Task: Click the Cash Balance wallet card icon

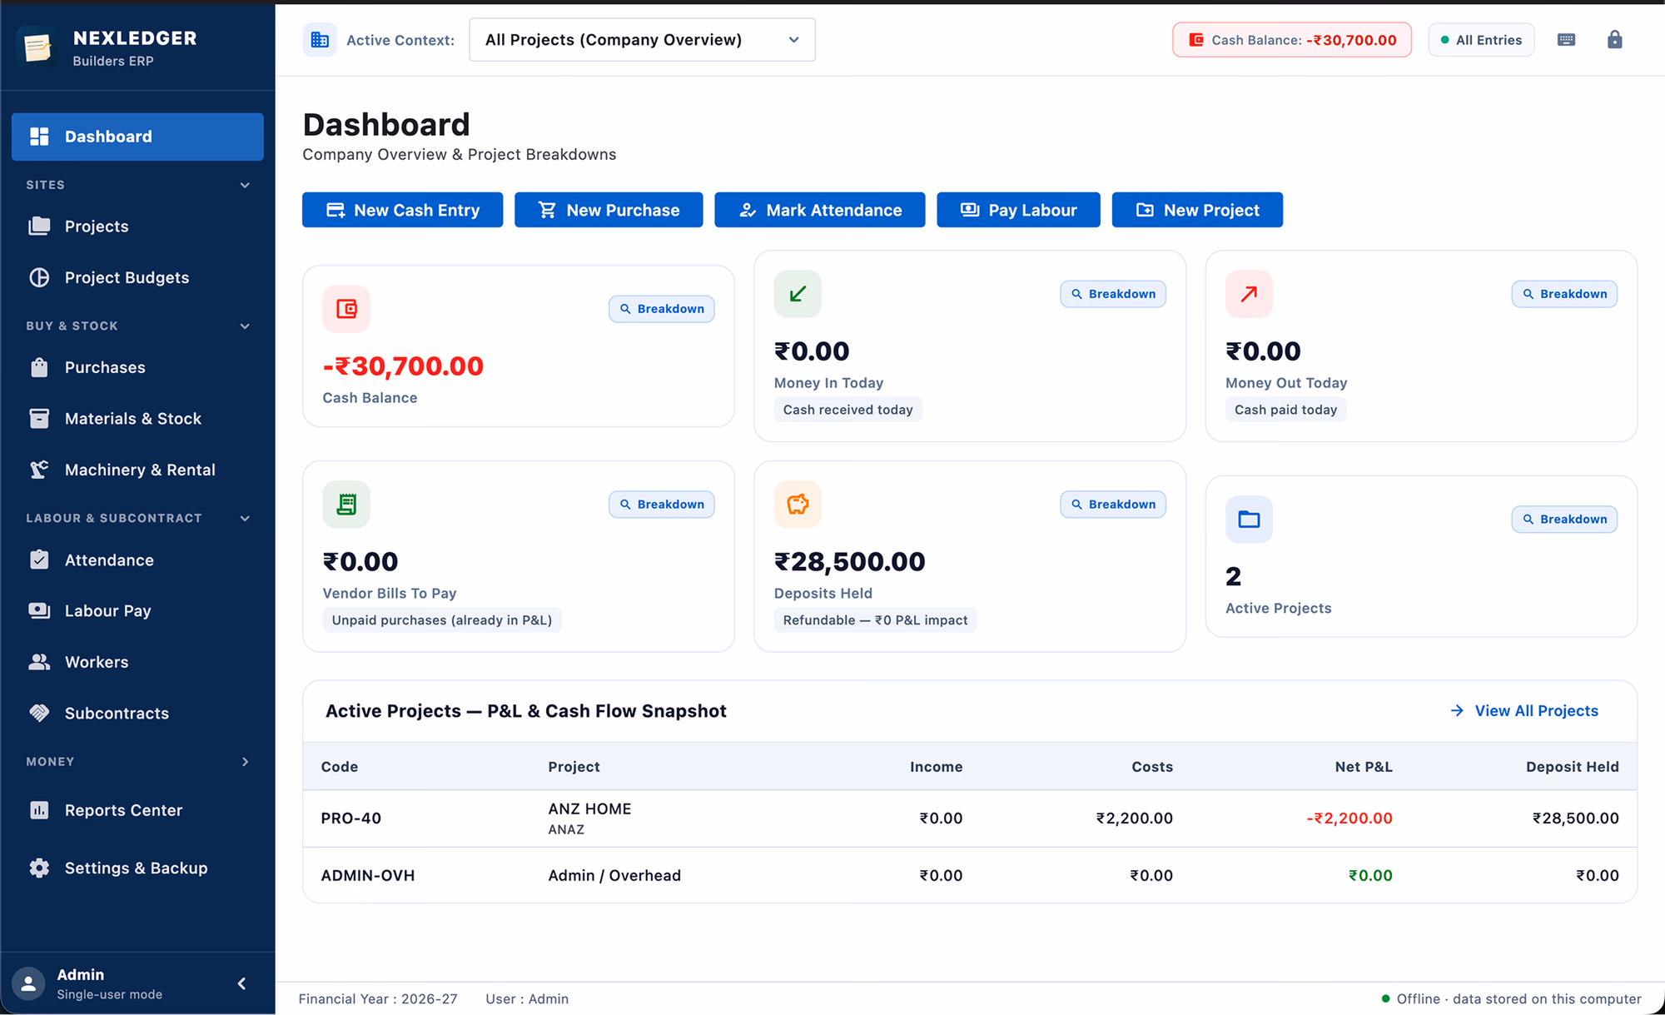Action: (x=346, y=309)
